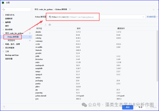Expand the 编辑器 settings group
Screen dimensions: 159x111
pos(3,22)
